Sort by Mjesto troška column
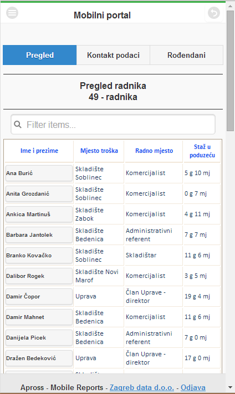This screenshot has width=235, height=394. pos(99,151)
